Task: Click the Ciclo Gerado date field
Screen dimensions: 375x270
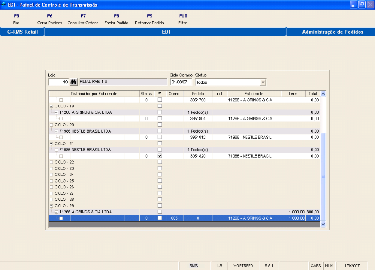Action: (x=181, y=82)
